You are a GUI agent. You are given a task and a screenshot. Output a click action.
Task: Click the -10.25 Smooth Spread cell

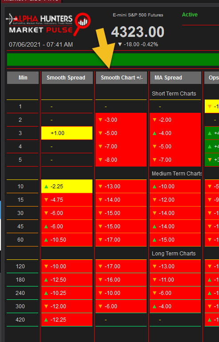(67, 293)
